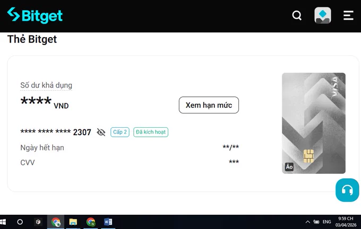Screen dimensions: 361x229
Task: Open the Windows Start menu
Action: click(x=3, y=222)
